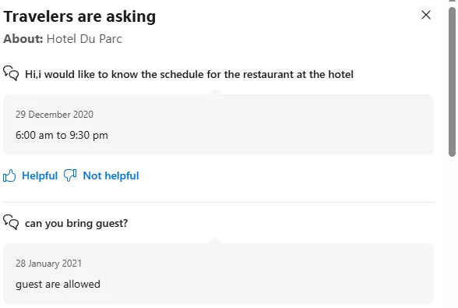Click the thumbs-down icon
Image resolution: width=458 pixels, height=308 pixels.
tap(70, 175)
